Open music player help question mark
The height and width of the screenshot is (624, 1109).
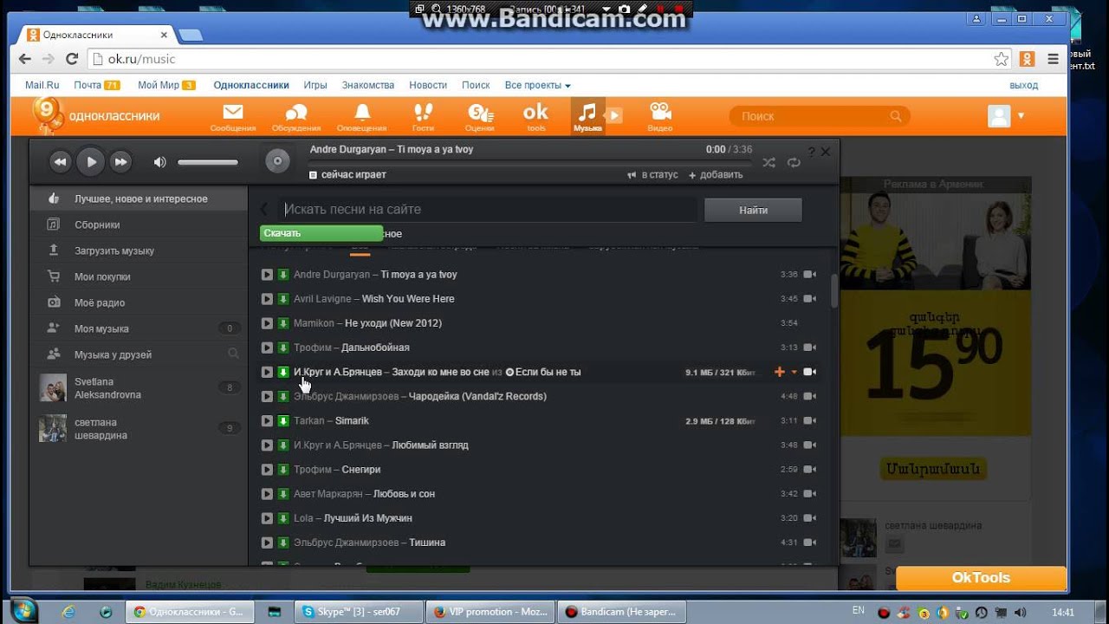812,152
